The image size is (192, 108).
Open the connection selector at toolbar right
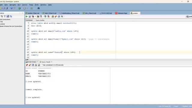click(189, 16)
